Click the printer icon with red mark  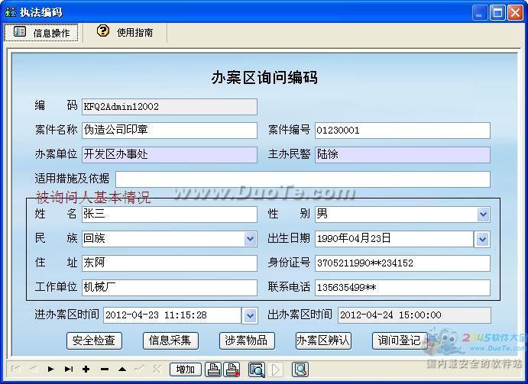(232, 369)
